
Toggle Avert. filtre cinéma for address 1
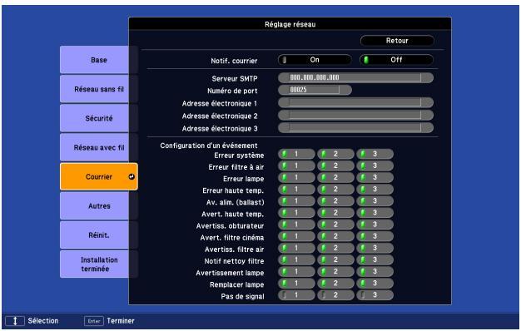pyautogui.click(x=296, y=236)
